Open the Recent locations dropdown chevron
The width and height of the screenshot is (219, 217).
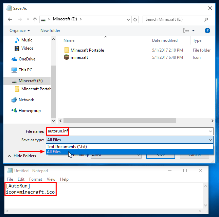[28, 19]
